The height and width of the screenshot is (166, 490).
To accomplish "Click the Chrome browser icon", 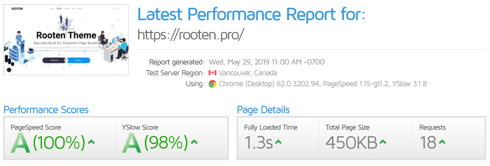I will 212,84.
